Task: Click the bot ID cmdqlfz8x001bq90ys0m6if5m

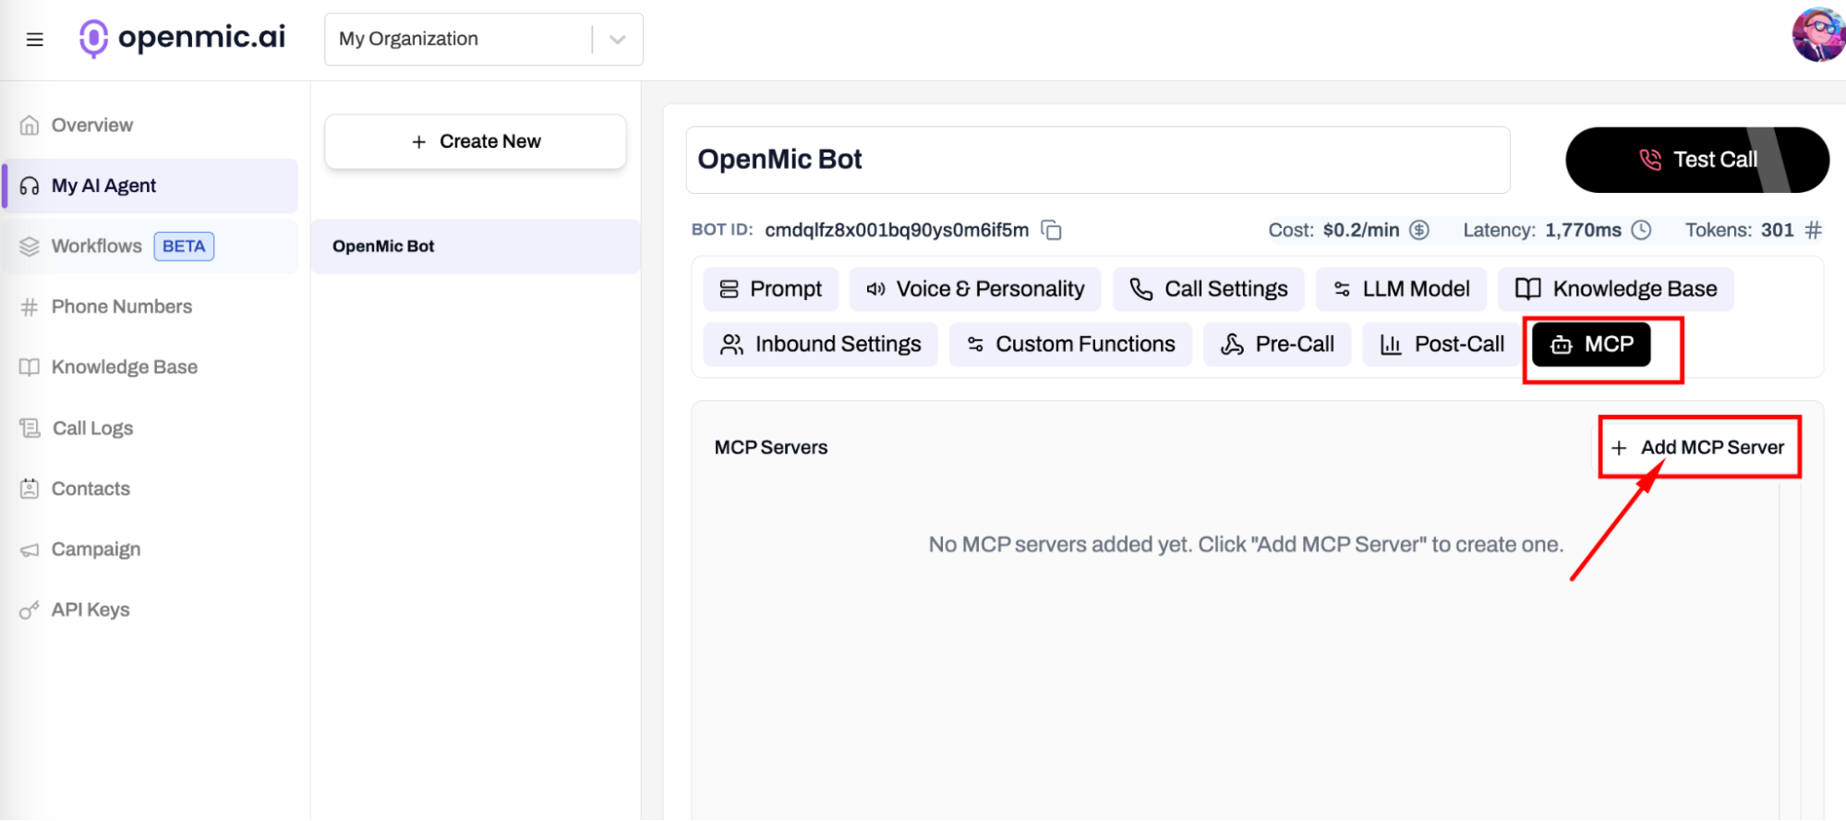Action: [x=897, y=230]
